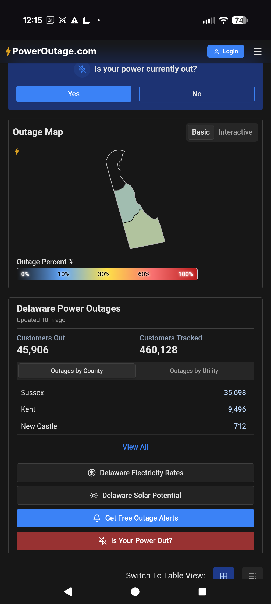271x604 pixels.
Task: Tap the Android back navigation button
Action: (68, 591)
